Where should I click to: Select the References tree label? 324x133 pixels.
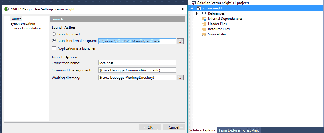point(216,13)
